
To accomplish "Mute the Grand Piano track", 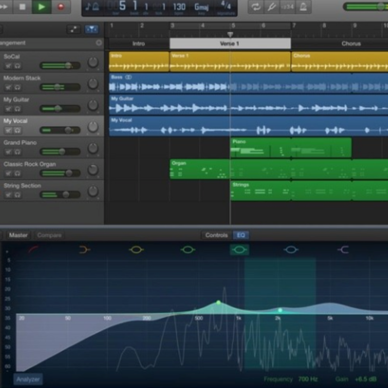I will pos(8,152).
